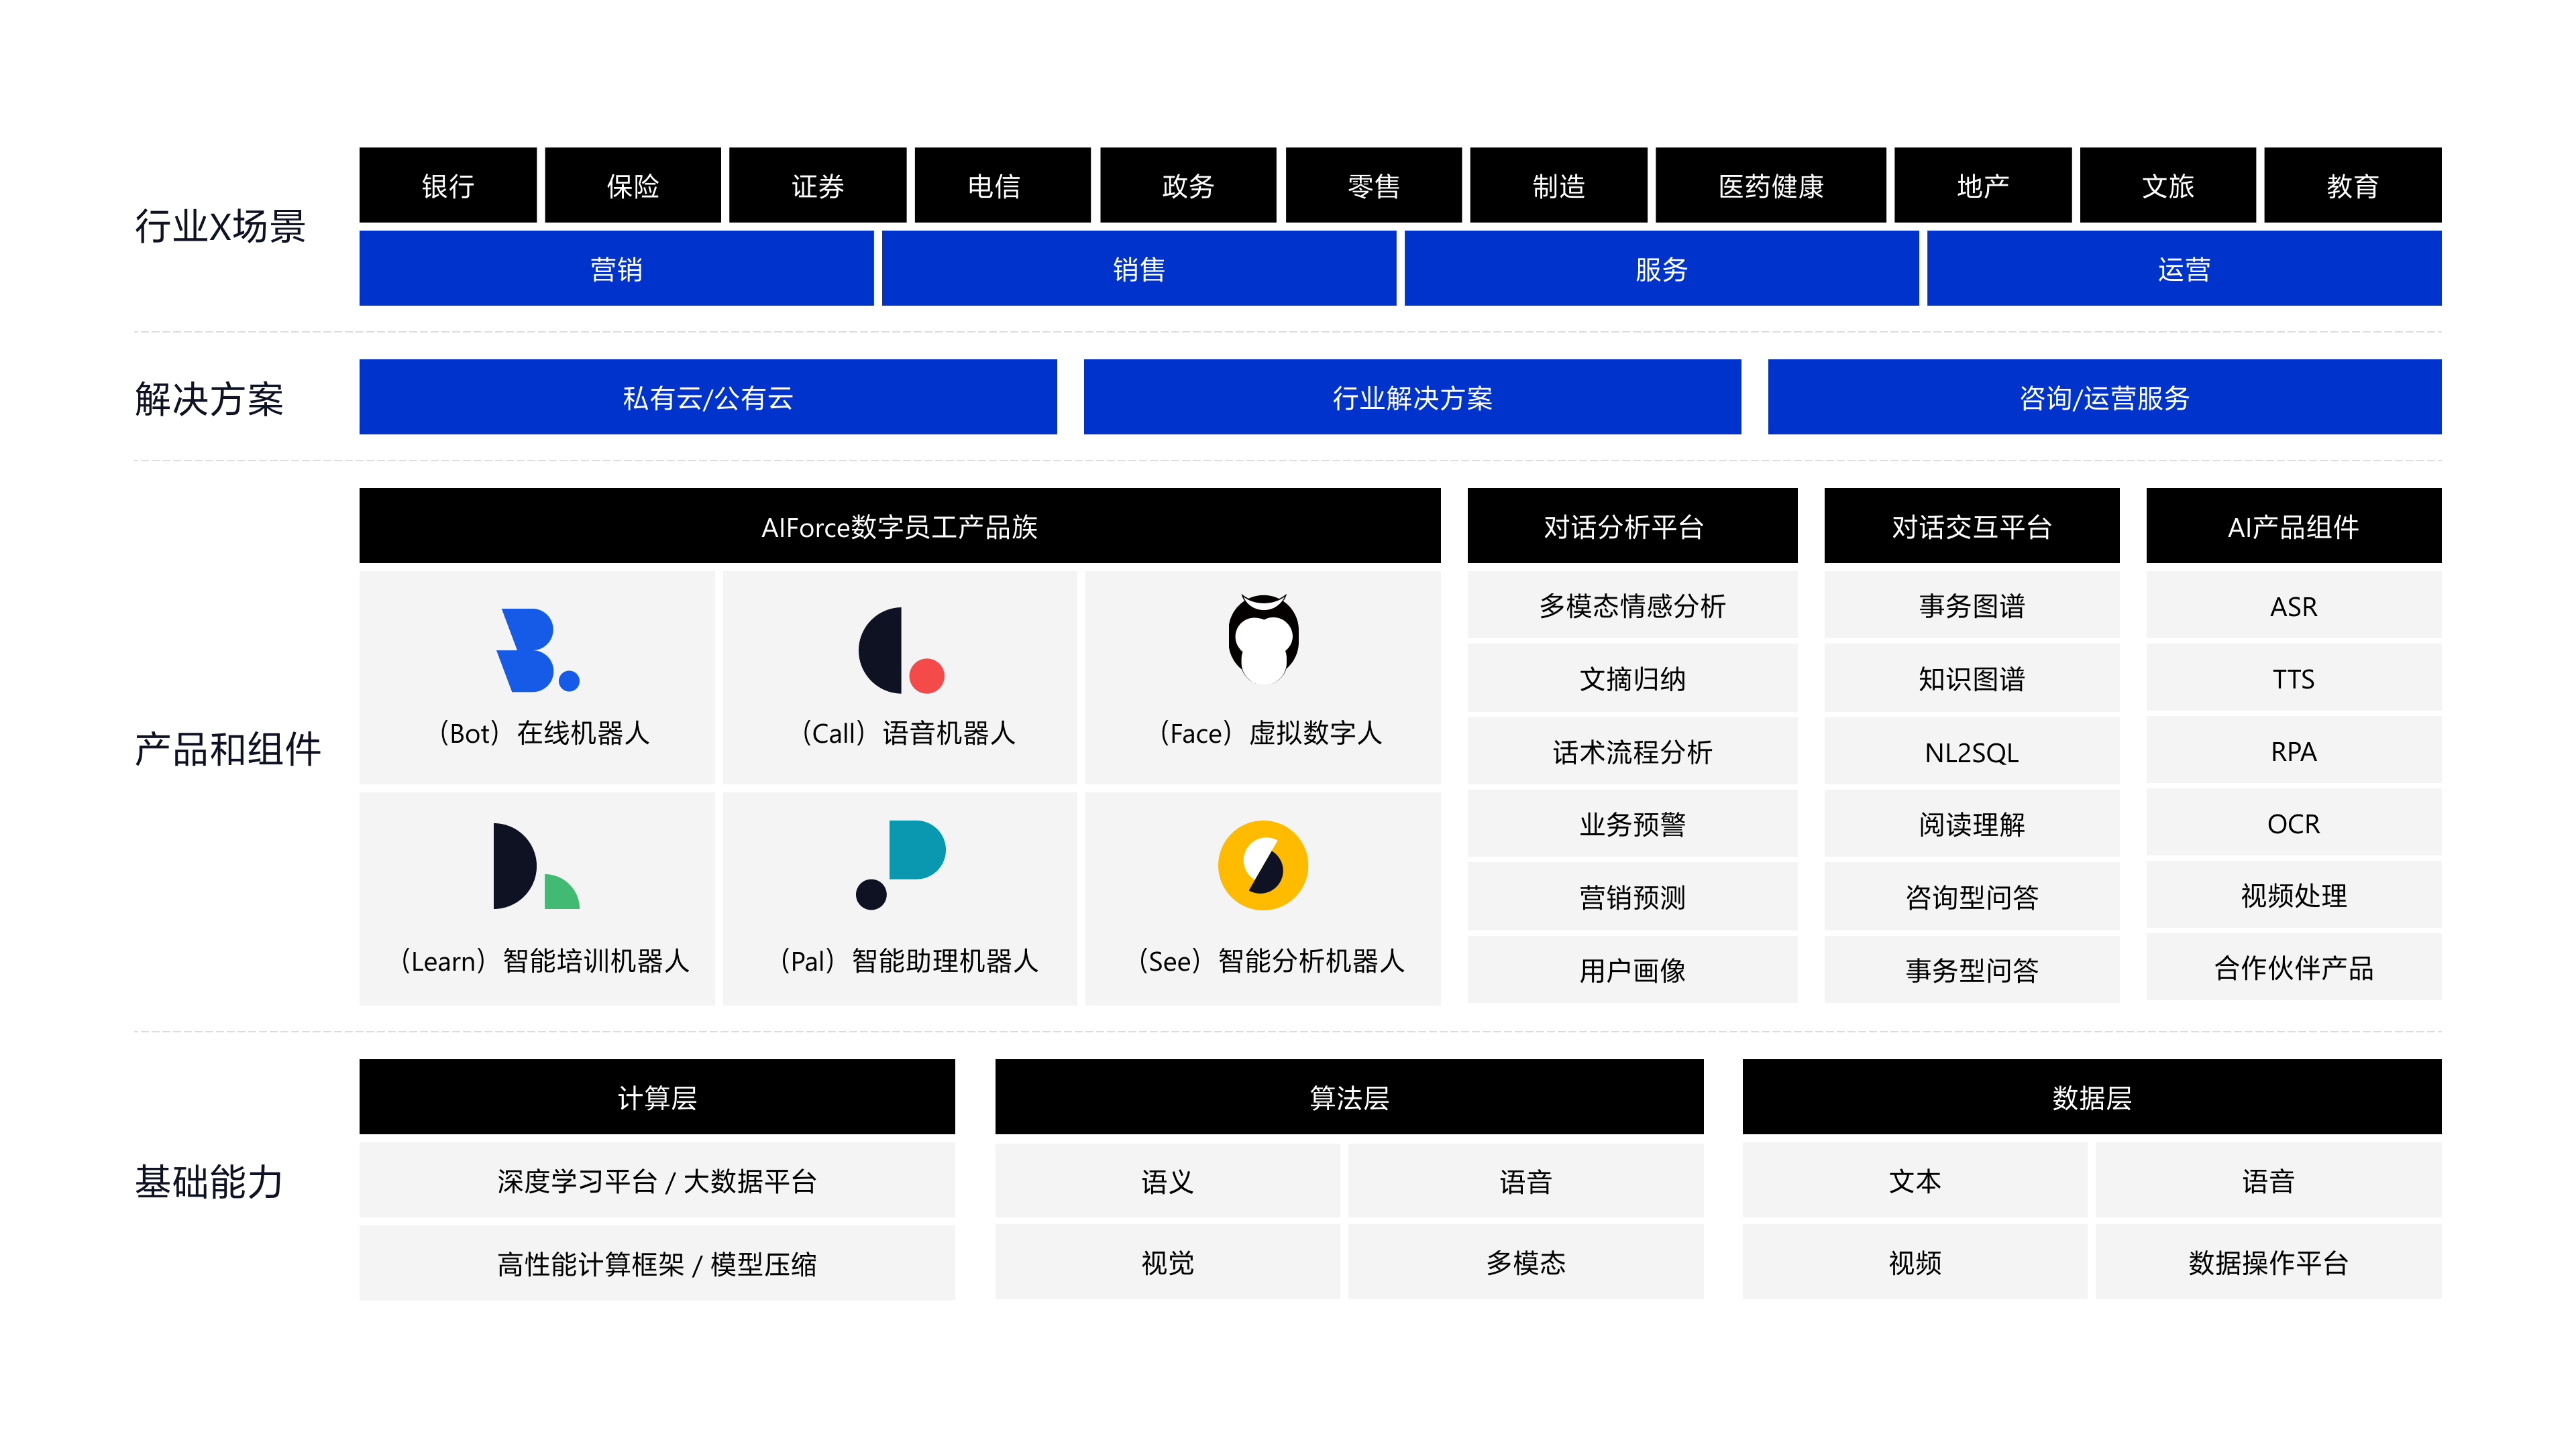Click the 私有云/公有云 solution button
Image resolution: width=2576 pixels, height=1448 pixels.
pos(707,398)
